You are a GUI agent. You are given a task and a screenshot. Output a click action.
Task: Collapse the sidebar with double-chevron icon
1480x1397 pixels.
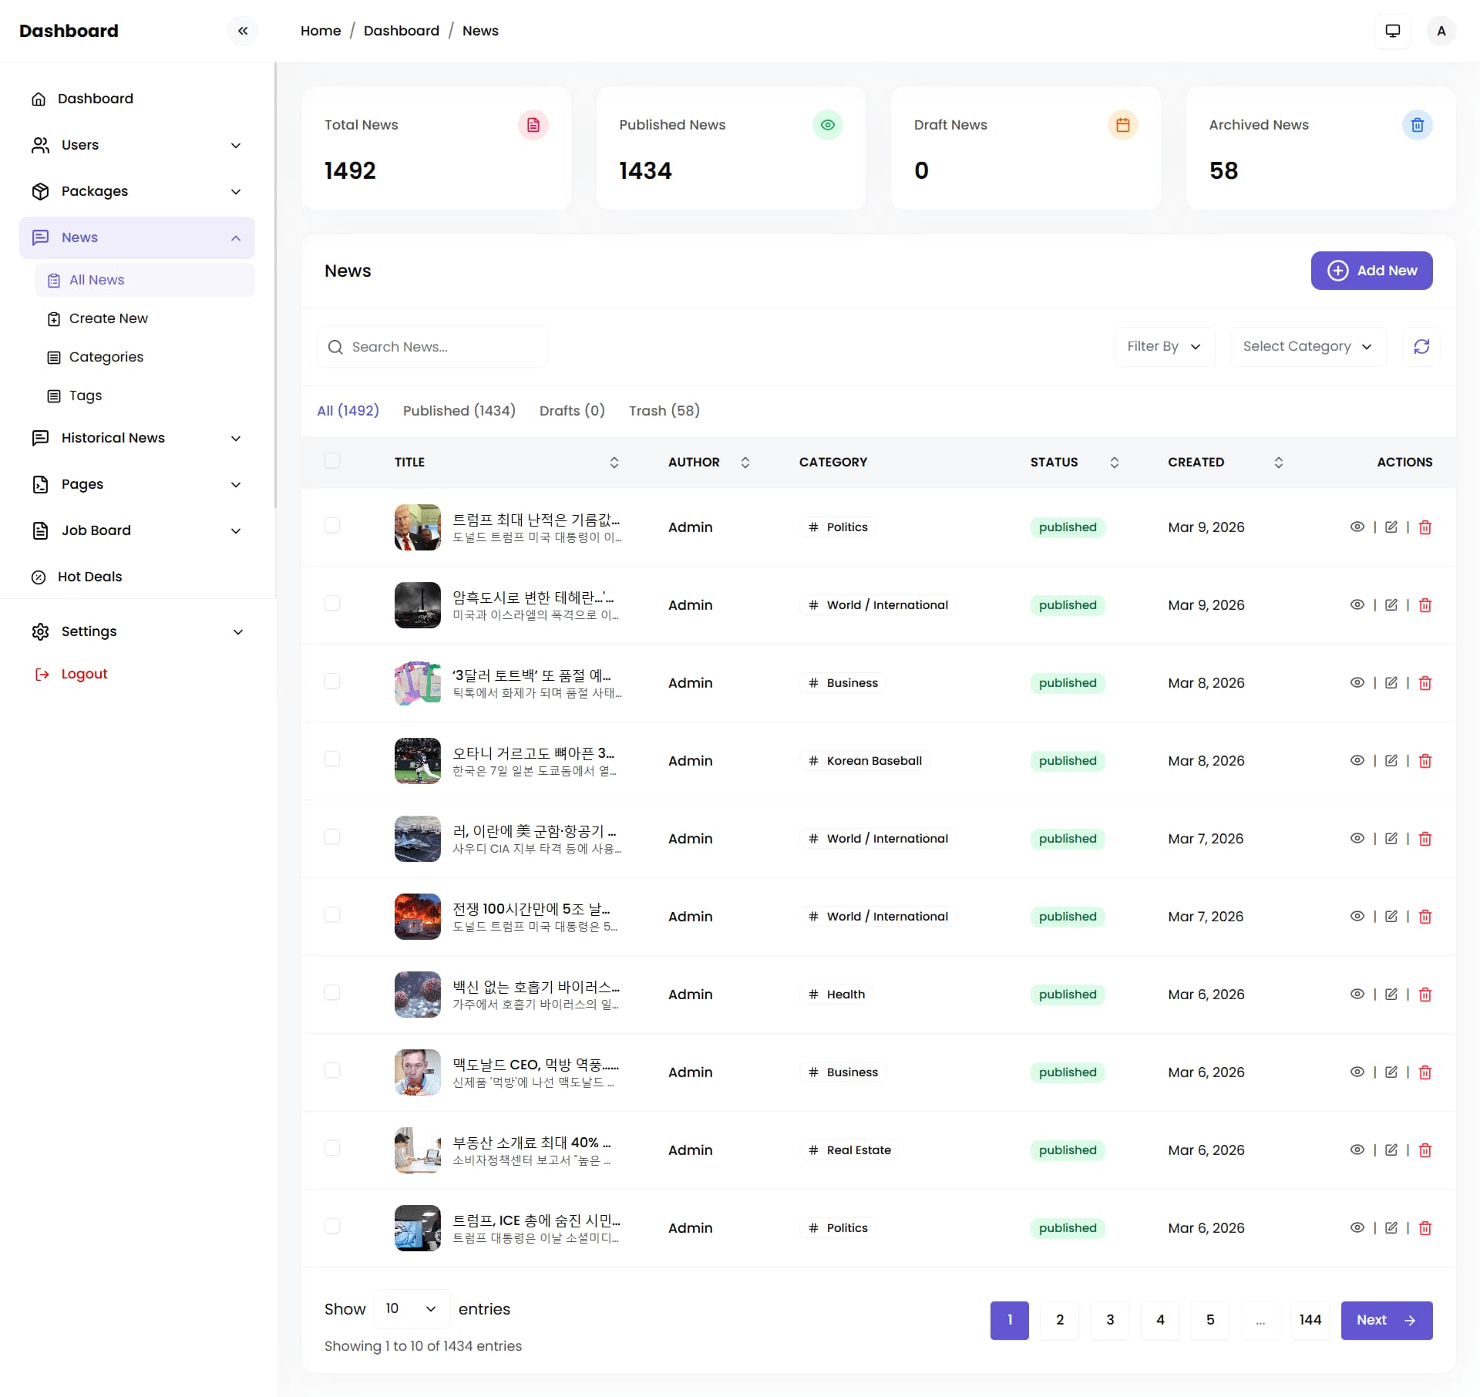coord(243,31)
